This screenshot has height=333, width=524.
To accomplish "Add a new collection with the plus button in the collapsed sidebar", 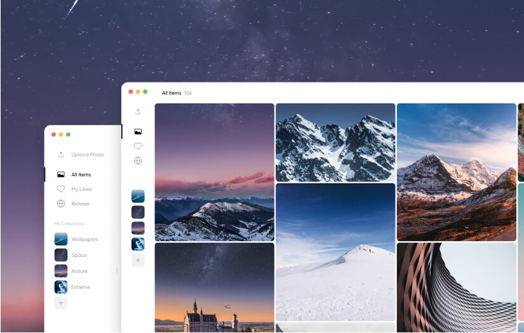I will pos(138,260).
